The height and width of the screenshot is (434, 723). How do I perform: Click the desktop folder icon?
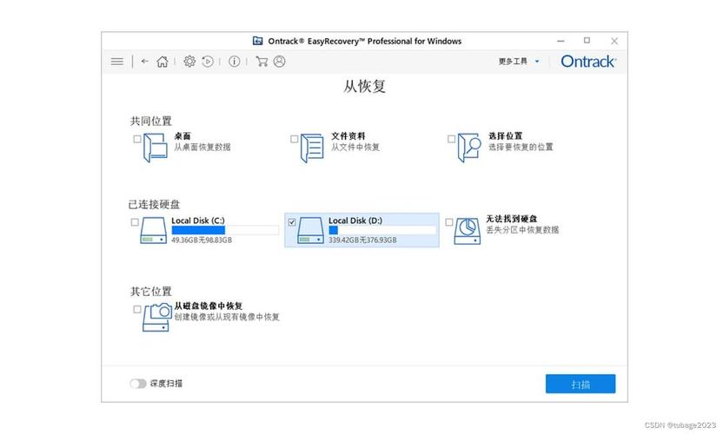click(x=155, y=148)
